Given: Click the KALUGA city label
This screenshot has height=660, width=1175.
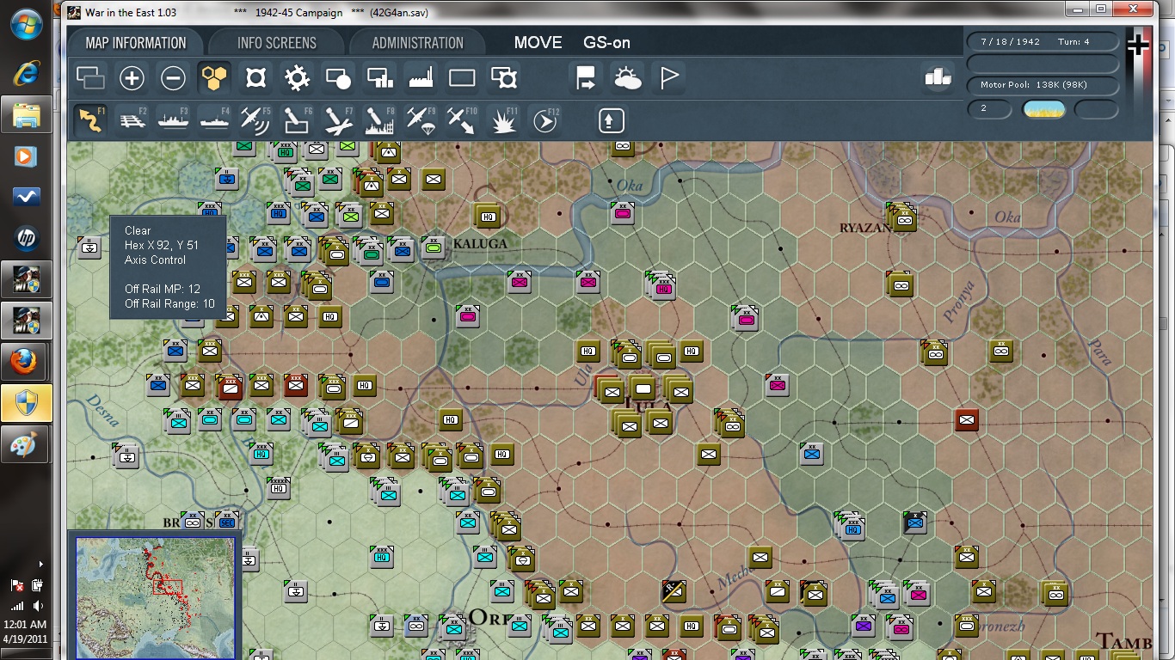Looking at the screenshot, I should tap(480, 244).
